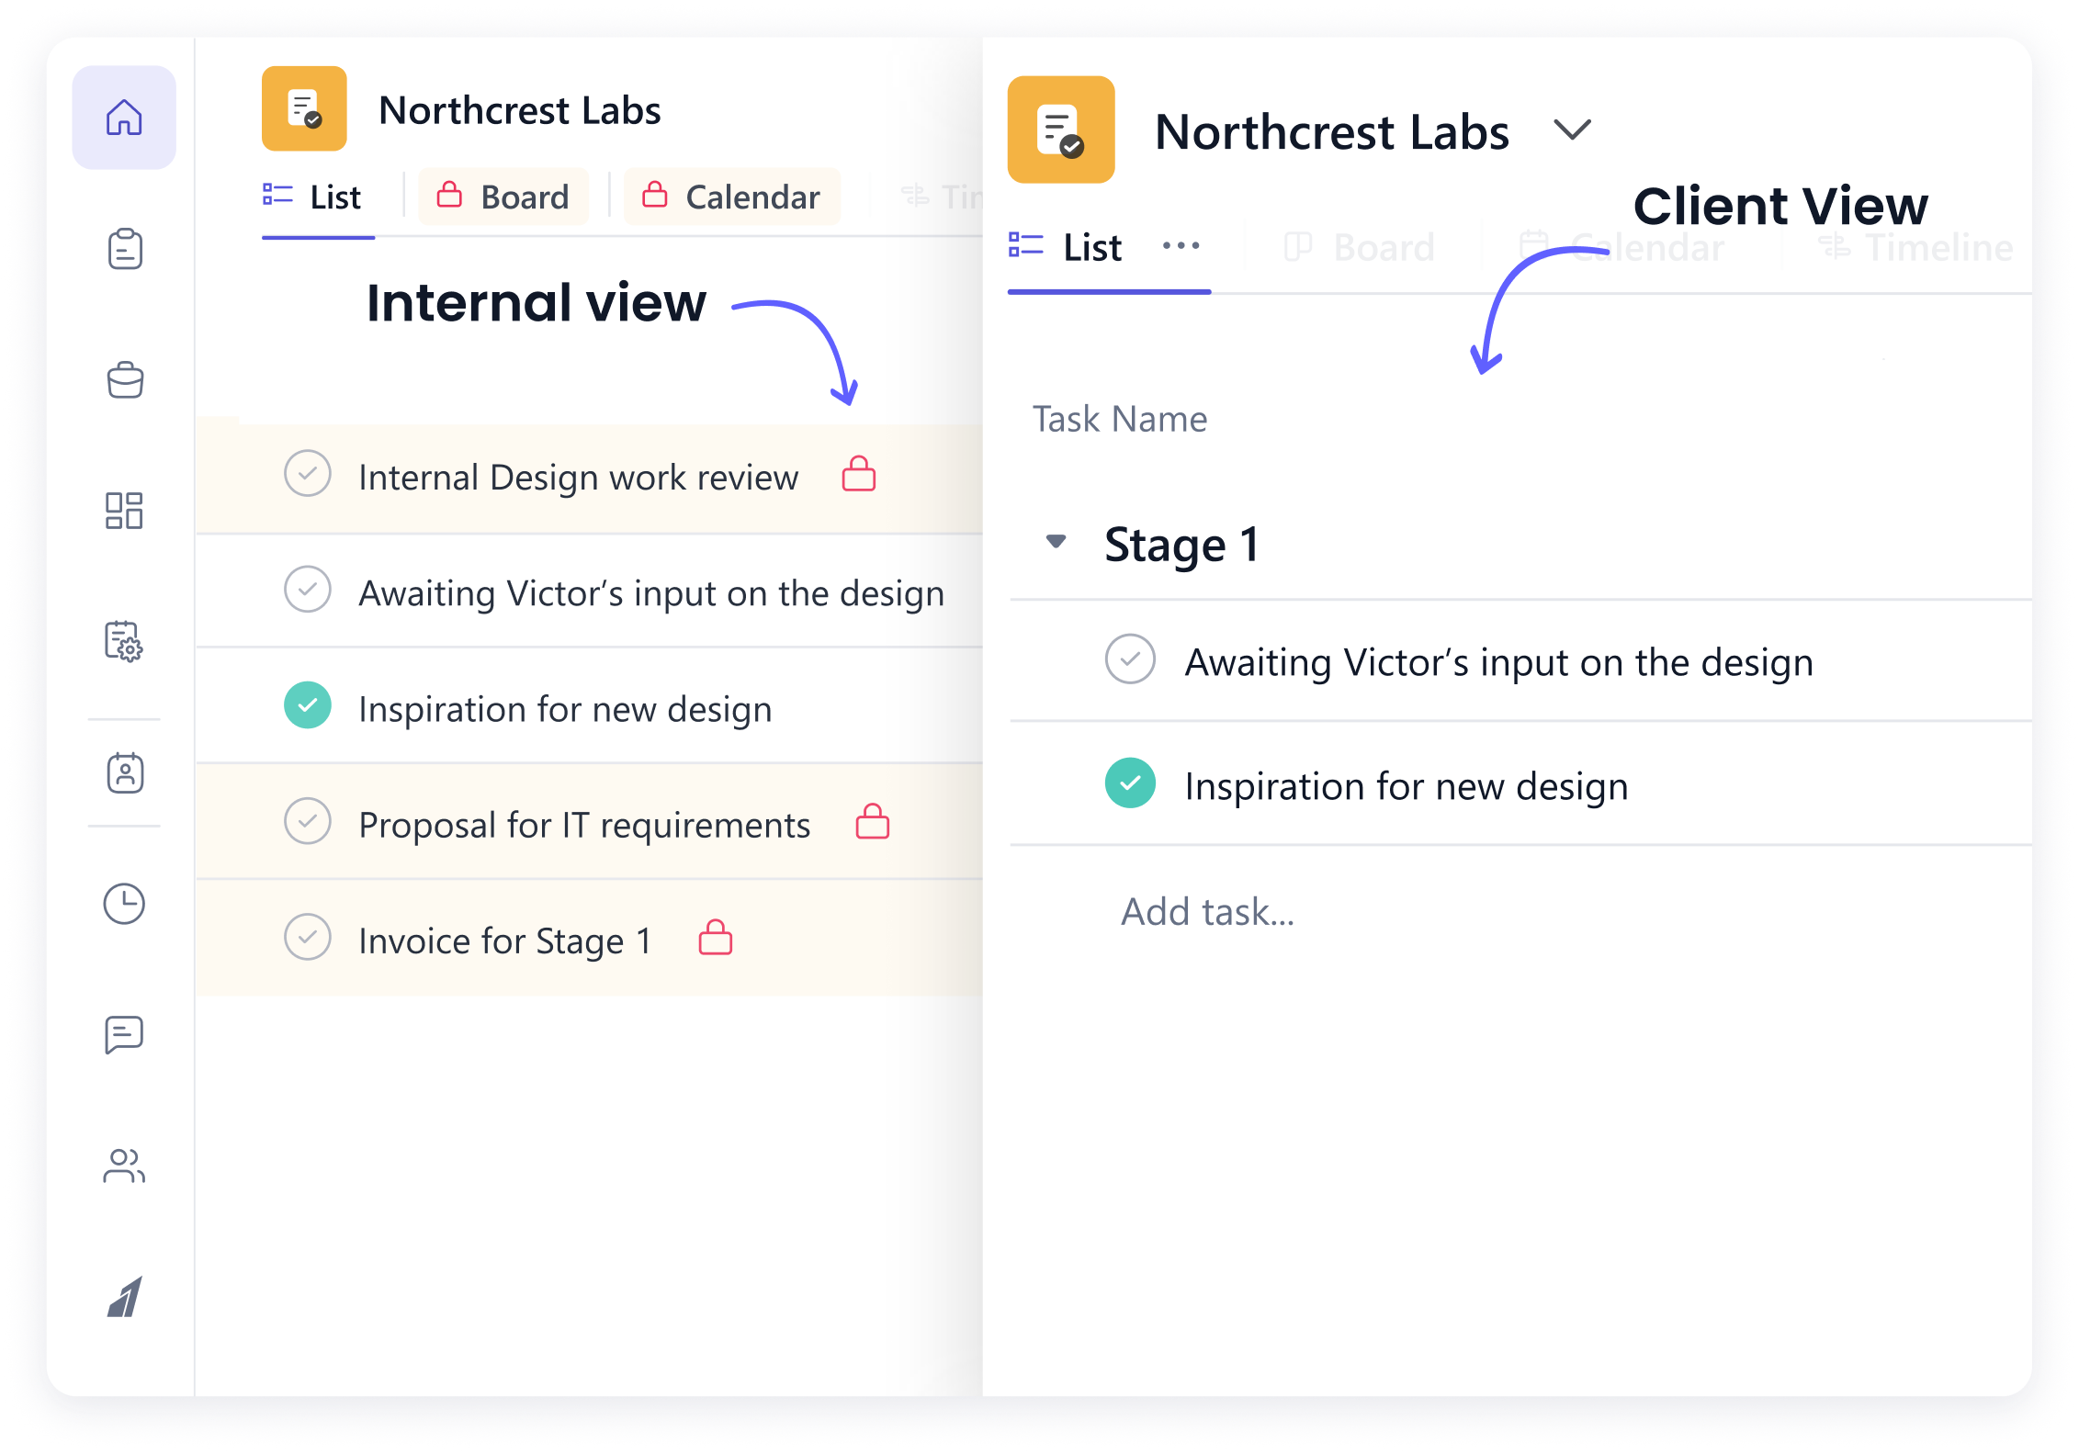Check off 'Invoice for Stage 1' task
Viewport: 2079px width, 1453px height.
[309, 939]
